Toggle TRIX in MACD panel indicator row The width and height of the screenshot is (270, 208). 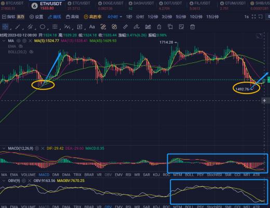77,175
